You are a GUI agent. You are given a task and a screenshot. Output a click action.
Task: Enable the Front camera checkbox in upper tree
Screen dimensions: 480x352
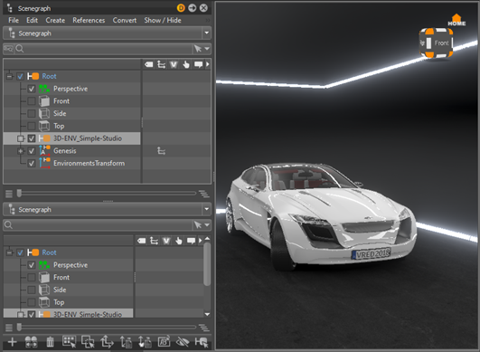coord(32,101)
